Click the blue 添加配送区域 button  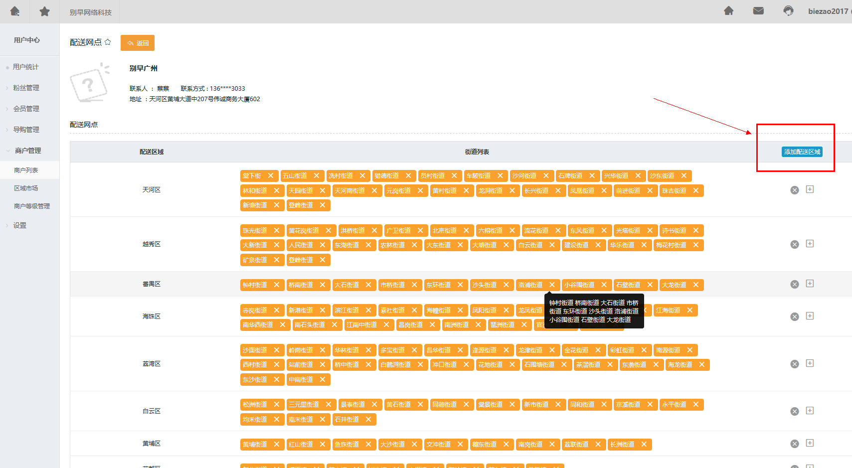tap(802, 152)
